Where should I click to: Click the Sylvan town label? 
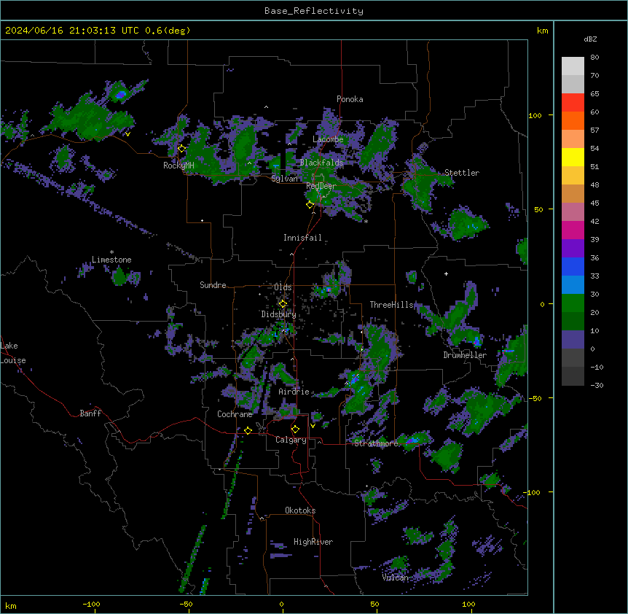click(x=284, y=179)
